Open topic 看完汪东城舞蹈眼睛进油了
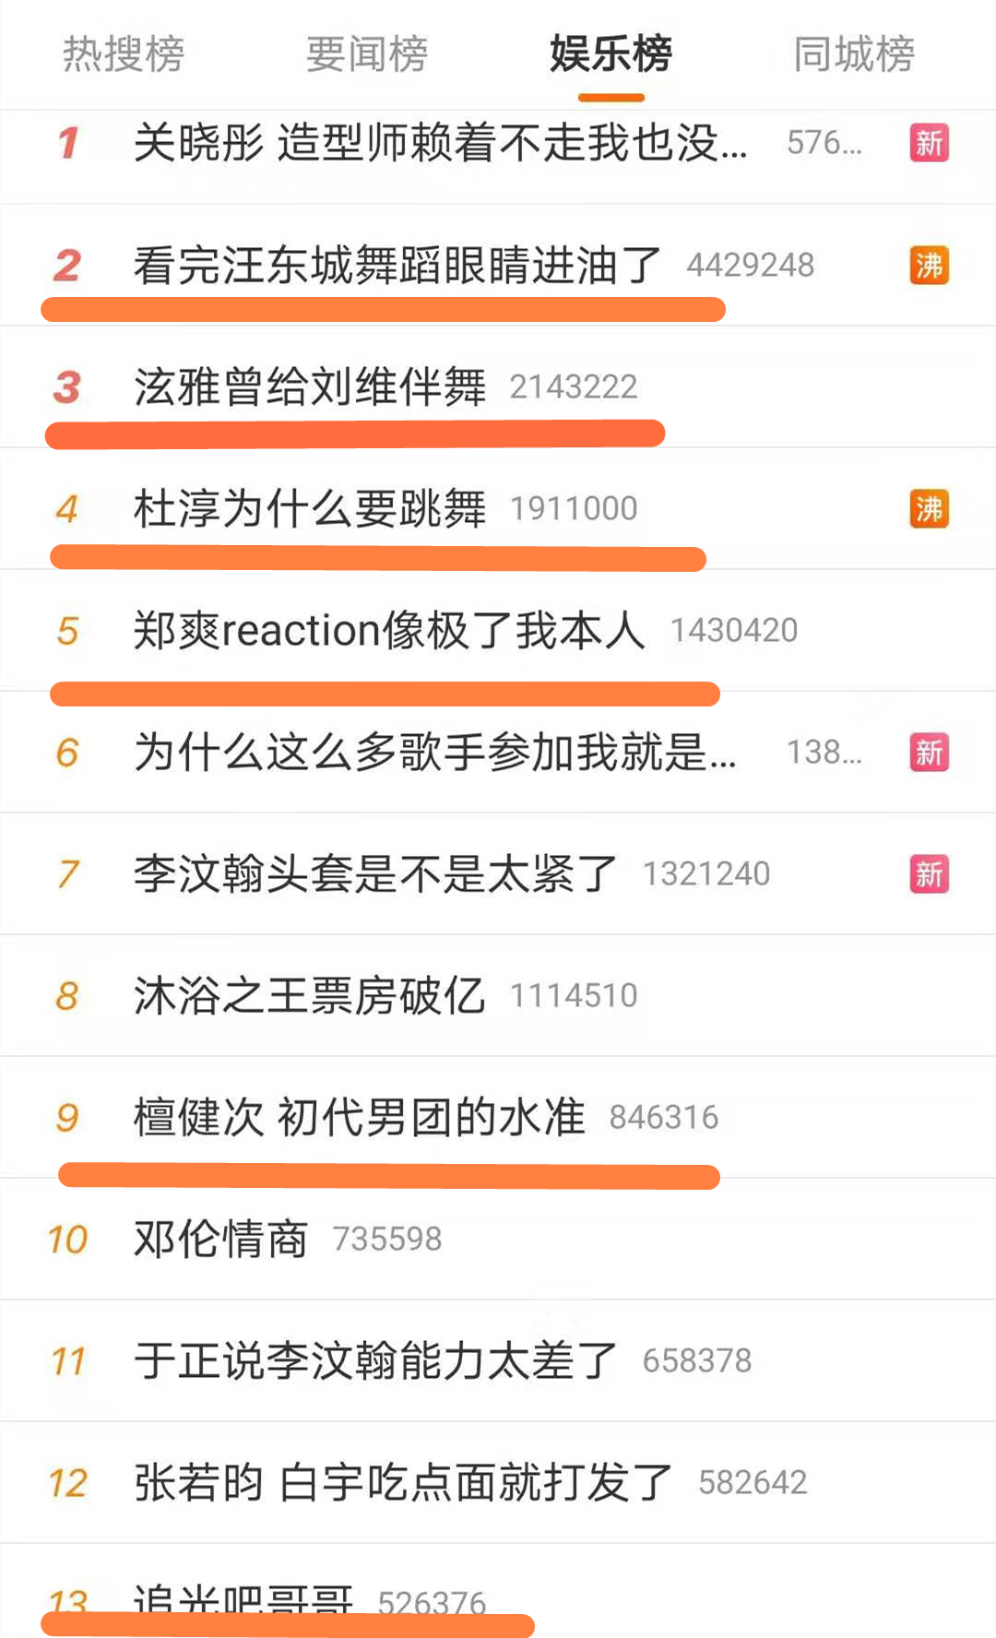 click(397, 266)
